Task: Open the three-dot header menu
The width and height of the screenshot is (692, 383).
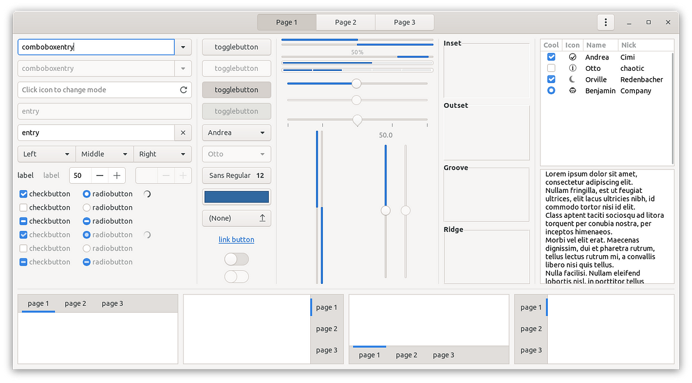Action: pyautogui.click(x=605, y=22)
